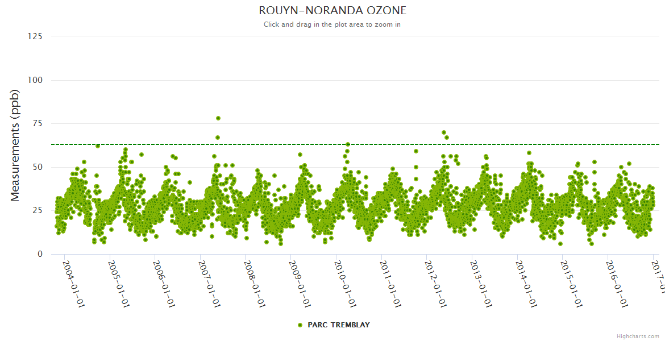Click the 2010 data point touching the dashed line
This screenshot has width=665, height=341.
click(348, 144)
